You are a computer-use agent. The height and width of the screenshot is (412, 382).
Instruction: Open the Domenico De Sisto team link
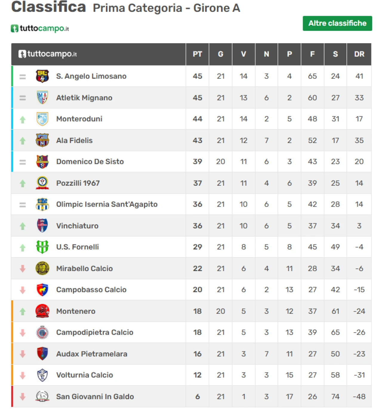pos(90,162)
